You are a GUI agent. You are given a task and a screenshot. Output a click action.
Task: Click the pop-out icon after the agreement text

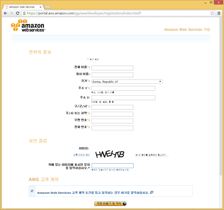(152, 193)
